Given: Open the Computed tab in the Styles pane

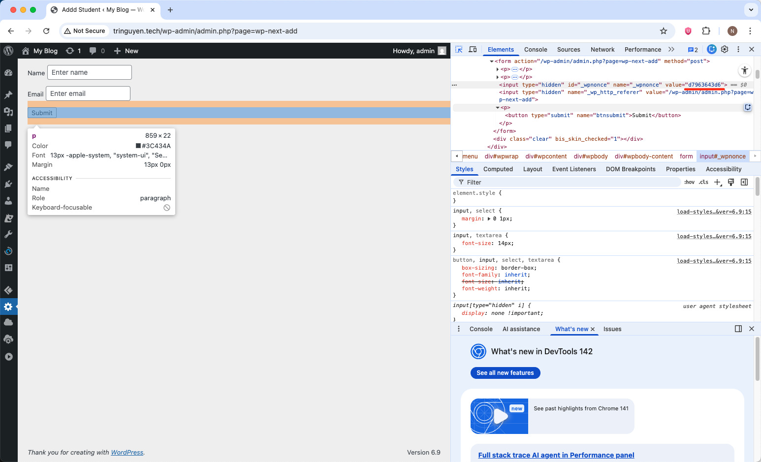Looking at the screenshot, I should click(498, 169).
